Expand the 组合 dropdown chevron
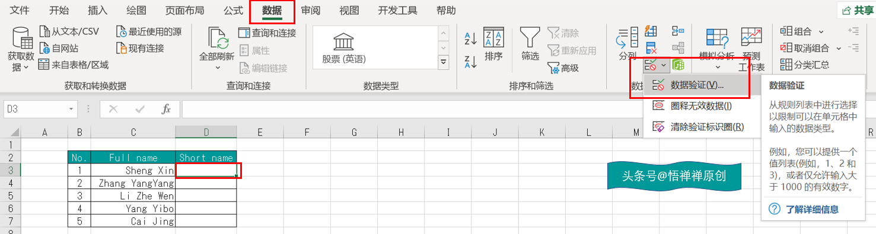The image size is (876, 234). (x=821, y=31)
